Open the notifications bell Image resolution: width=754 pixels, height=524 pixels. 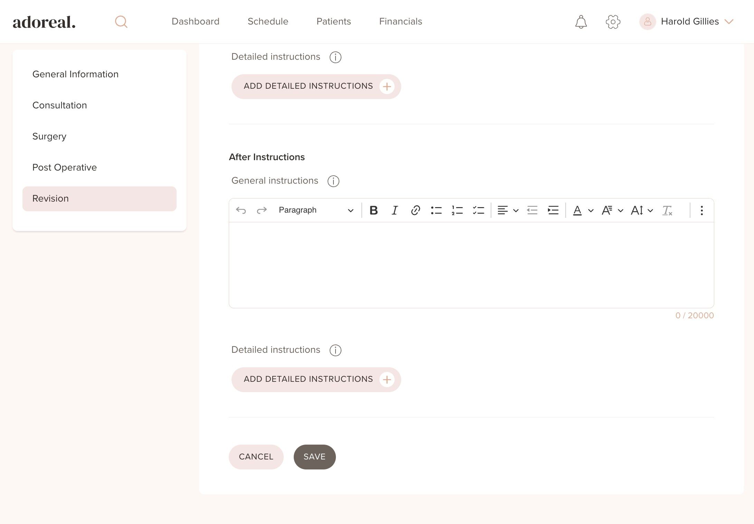[581, 22]
